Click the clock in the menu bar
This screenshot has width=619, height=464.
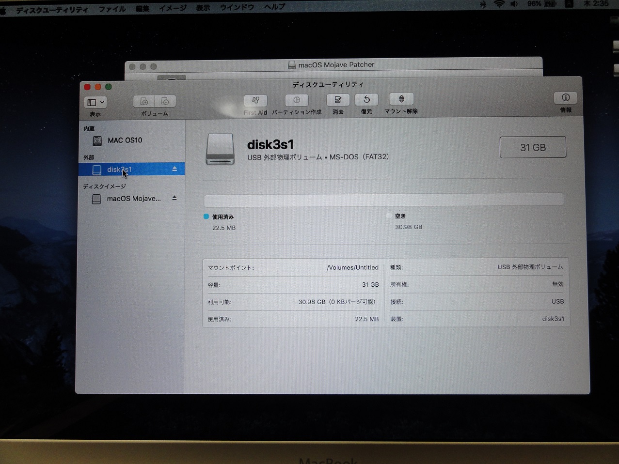[x=596, y=3]
